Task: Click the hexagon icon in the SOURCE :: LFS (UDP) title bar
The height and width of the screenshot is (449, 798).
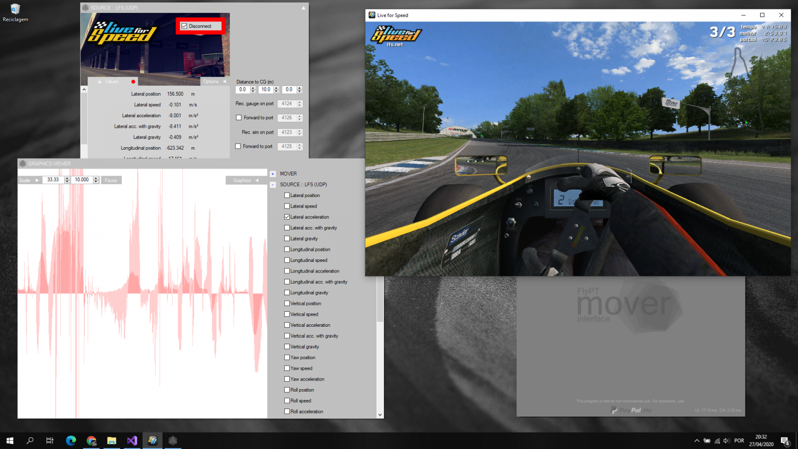Action: pos(85,7)
